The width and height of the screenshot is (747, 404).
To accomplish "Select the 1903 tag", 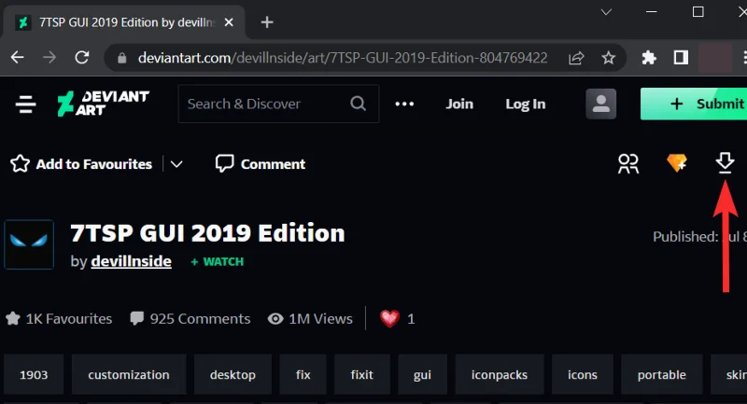I will [34, 374].
